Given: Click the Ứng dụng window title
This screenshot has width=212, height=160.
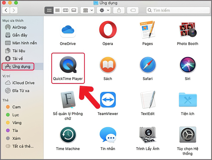Looking at the screenshot, I should 108,3.
